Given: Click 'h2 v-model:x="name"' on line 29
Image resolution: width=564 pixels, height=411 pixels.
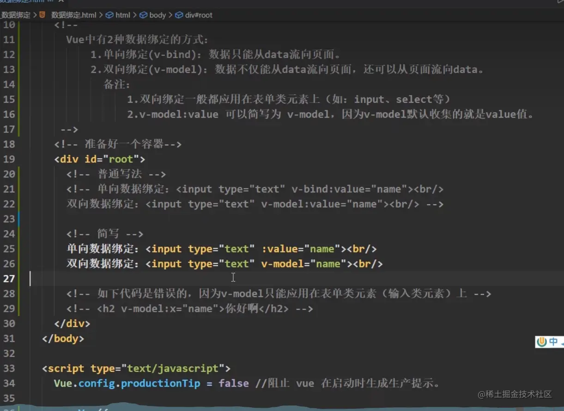Looking at the screenshot, I should pyautogui.click(x=161, y=309).
